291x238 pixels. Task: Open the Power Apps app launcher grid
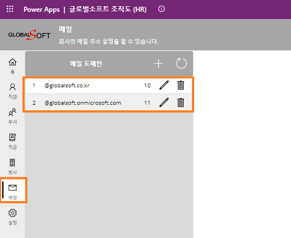point(10,9)
